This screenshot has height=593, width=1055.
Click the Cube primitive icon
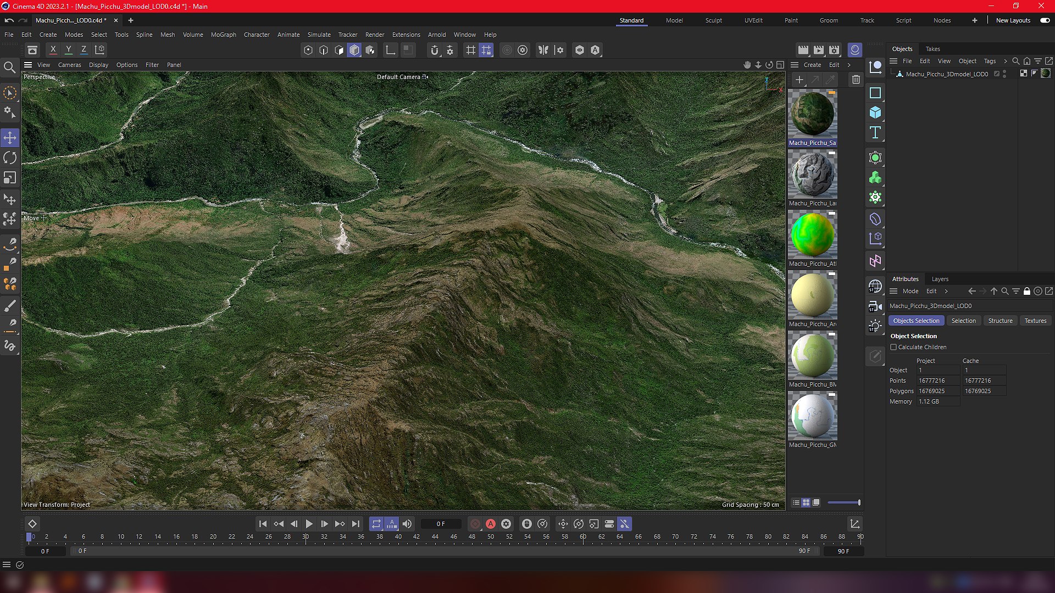[x=875, y=113]
